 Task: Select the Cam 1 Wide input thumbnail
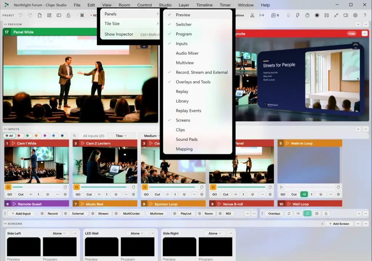[37, 165]
